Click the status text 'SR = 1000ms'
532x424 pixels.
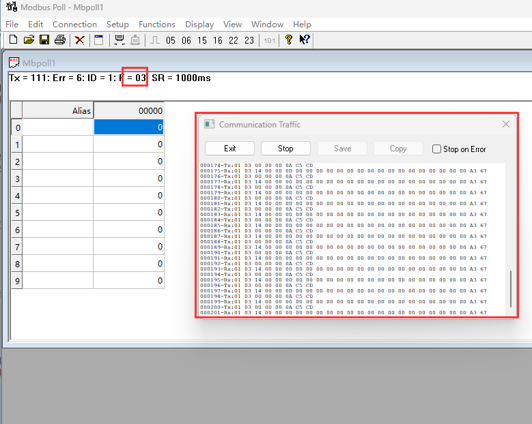181,78
